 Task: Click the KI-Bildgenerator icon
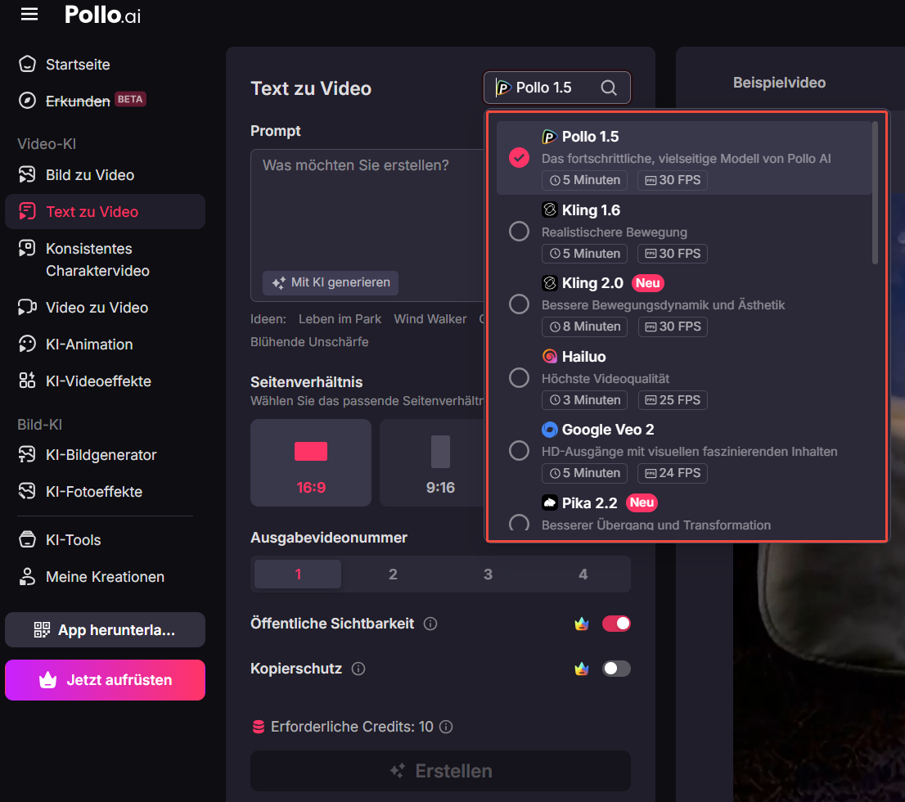point(27,454)
